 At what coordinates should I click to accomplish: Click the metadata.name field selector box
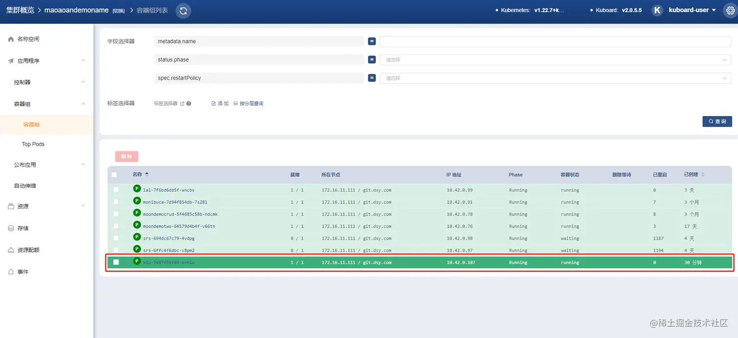[259, 41]
